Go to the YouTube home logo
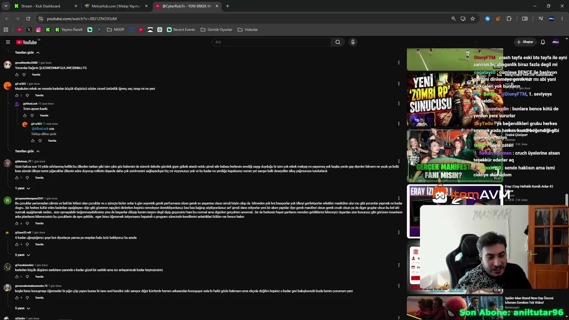The width and height of the screenshot is (569, 320). click(x=27, y=42)
